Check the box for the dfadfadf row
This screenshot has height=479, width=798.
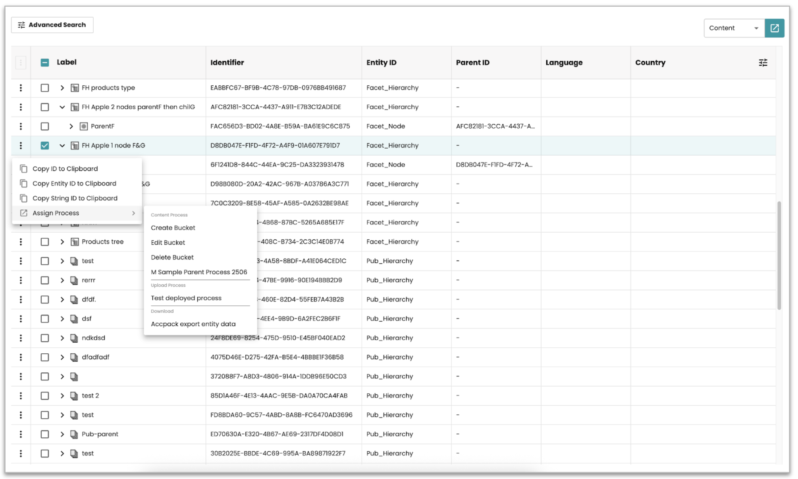[45, 357]
